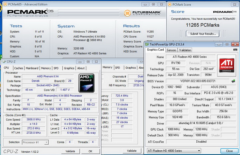Image resolution: width=240 pixels, height=155 pixels.
Task: Click the Revision RB-C2 value
Action: [91, 104]
